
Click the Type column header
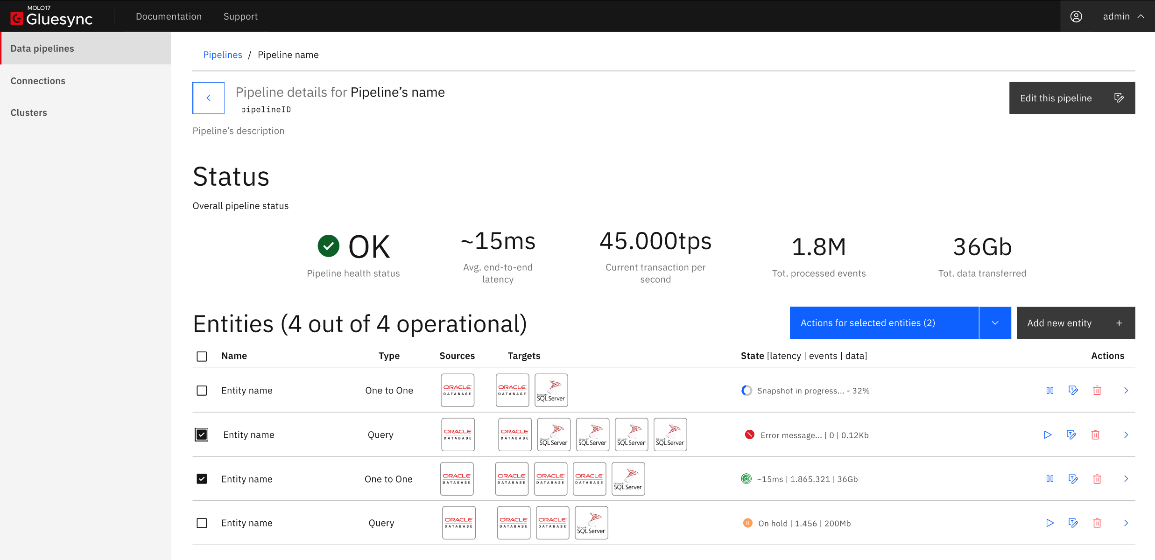click(389, 356)
